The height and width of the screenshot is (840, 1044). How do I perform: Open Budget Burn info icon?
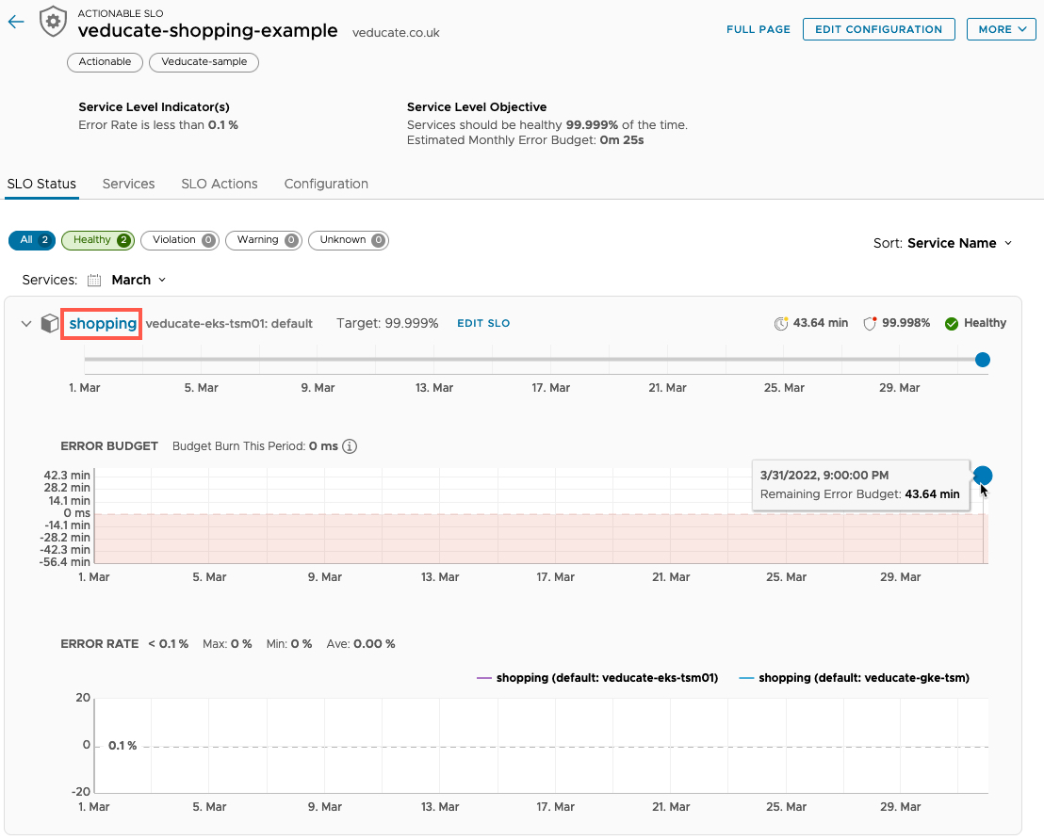tap(350, 446)
